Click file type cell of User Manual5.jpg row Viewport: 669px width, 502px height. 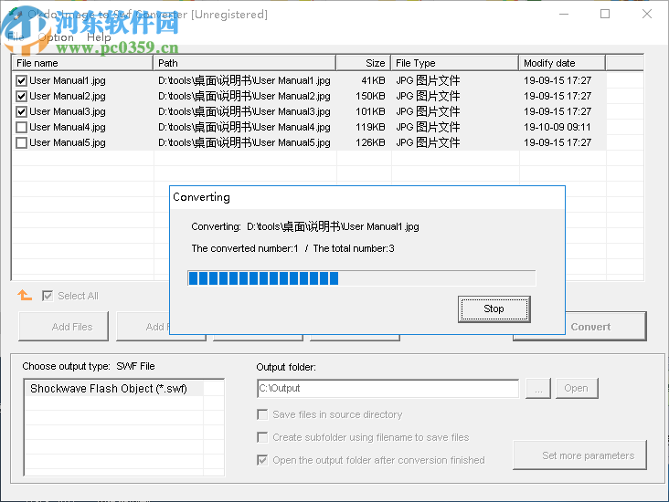point(428,142)
